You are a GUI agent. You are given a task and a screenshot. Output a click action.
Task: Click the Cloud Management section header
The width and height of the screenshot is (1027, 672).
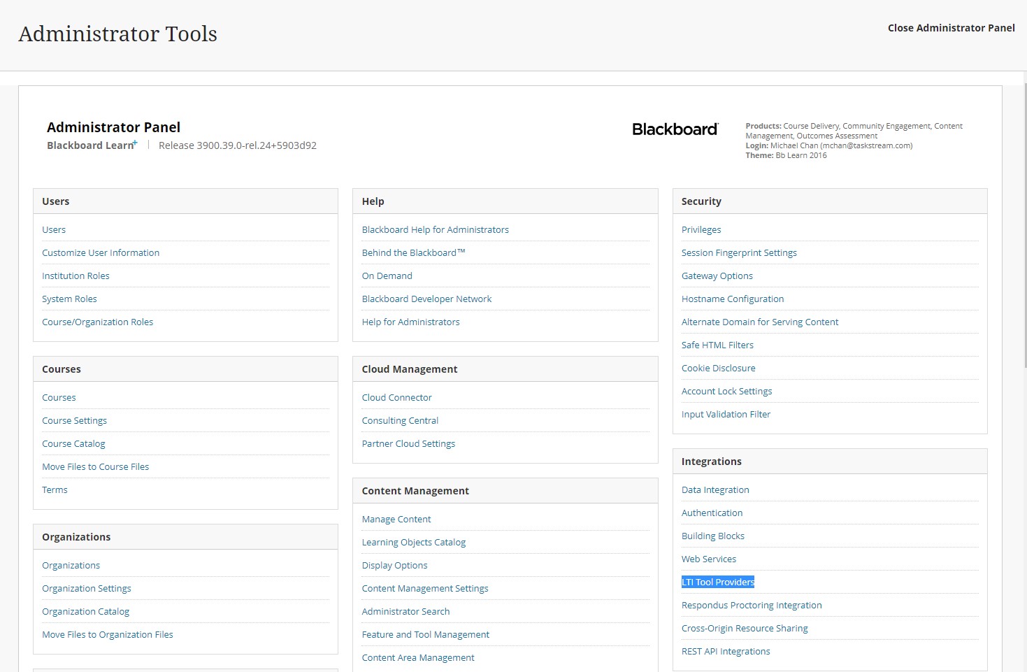coord(505,369)
